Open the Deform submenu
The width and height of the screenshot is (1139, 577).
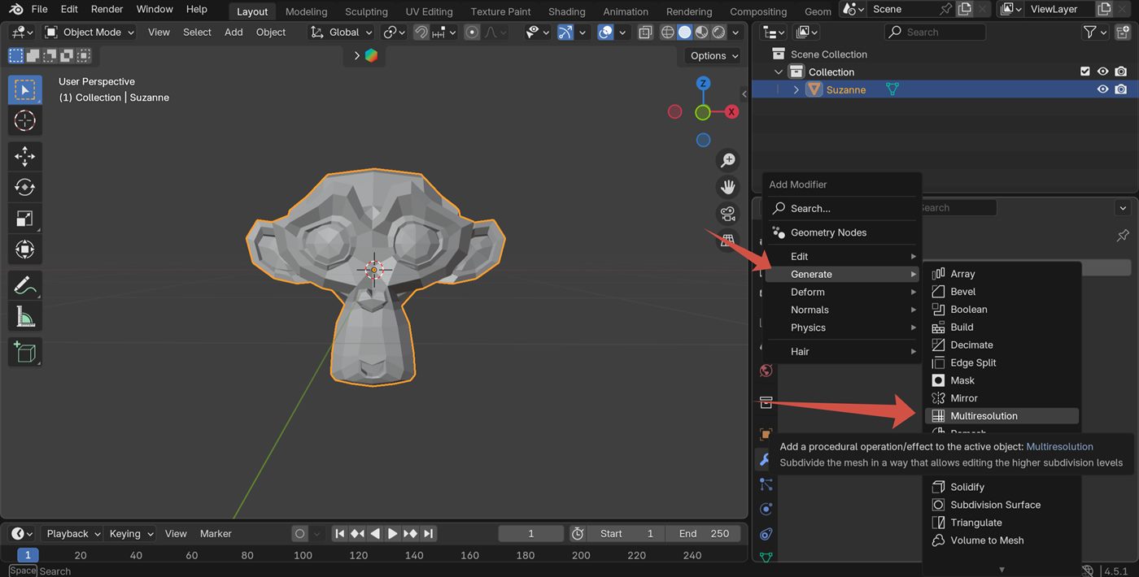coord(842,292)
